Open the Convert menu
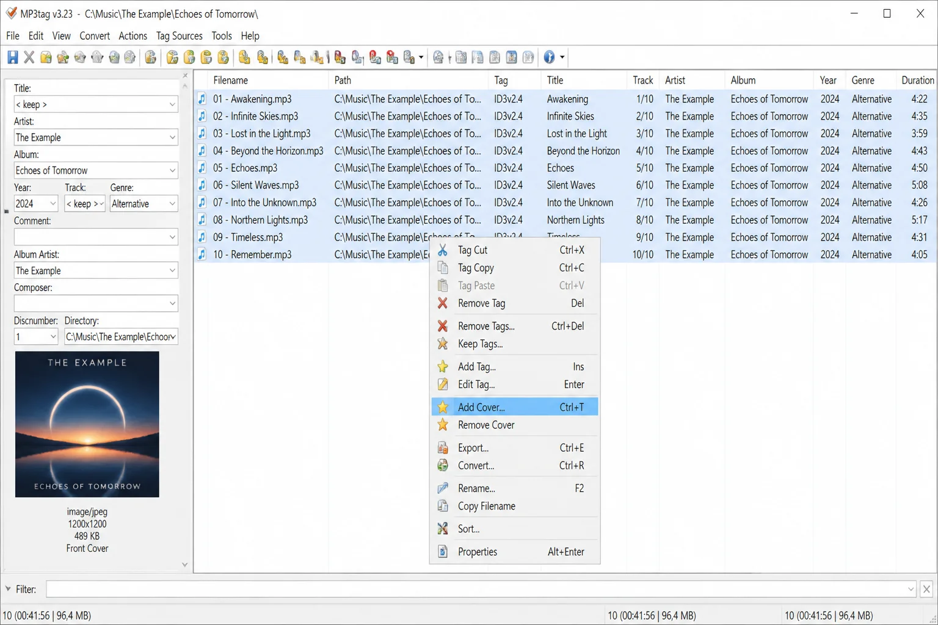This screenshot has width=938, height=625. (x=95, y=36)
